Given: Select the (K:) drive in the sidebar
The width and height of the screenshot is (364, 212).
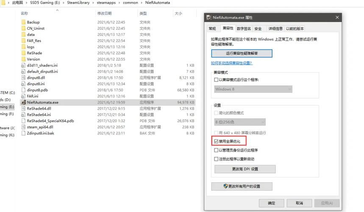Looking at the screenshot, I should (7, 135).
